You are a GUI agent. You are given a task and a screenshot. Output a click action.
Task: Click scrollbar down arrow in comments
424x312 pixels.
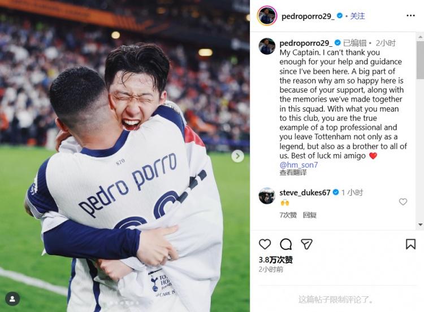420,225
